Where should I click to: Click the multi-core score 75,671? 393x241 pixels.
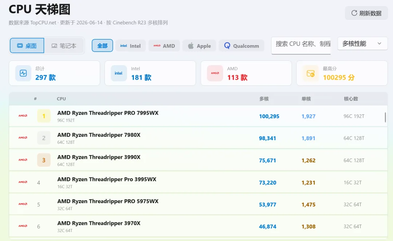(267, 161)
